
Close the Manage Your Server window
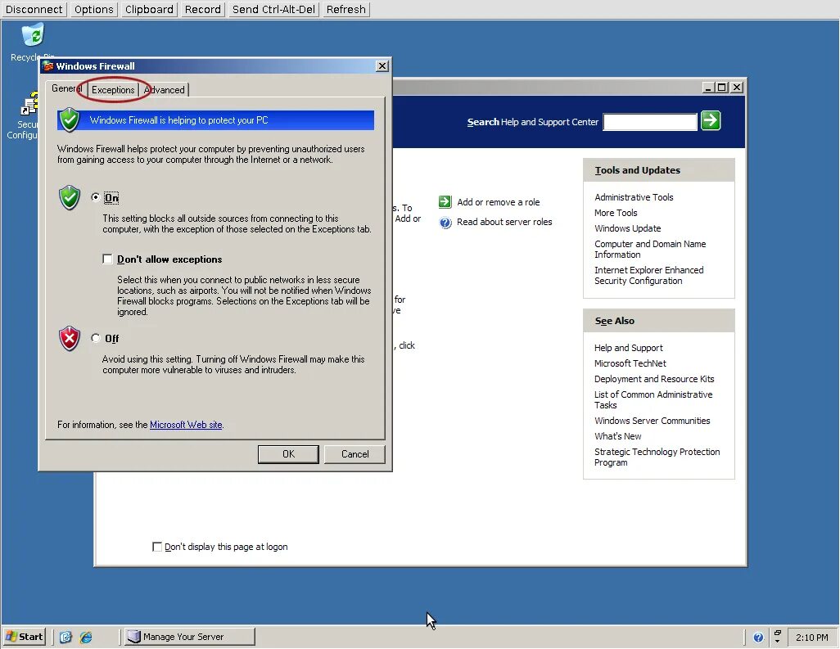point(737,88)
